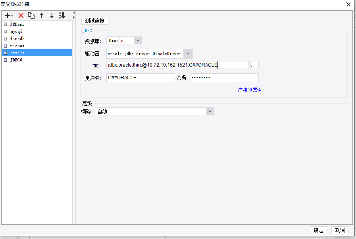Select xichai connection in list
356x239 pixels.
tap(37, 46)
